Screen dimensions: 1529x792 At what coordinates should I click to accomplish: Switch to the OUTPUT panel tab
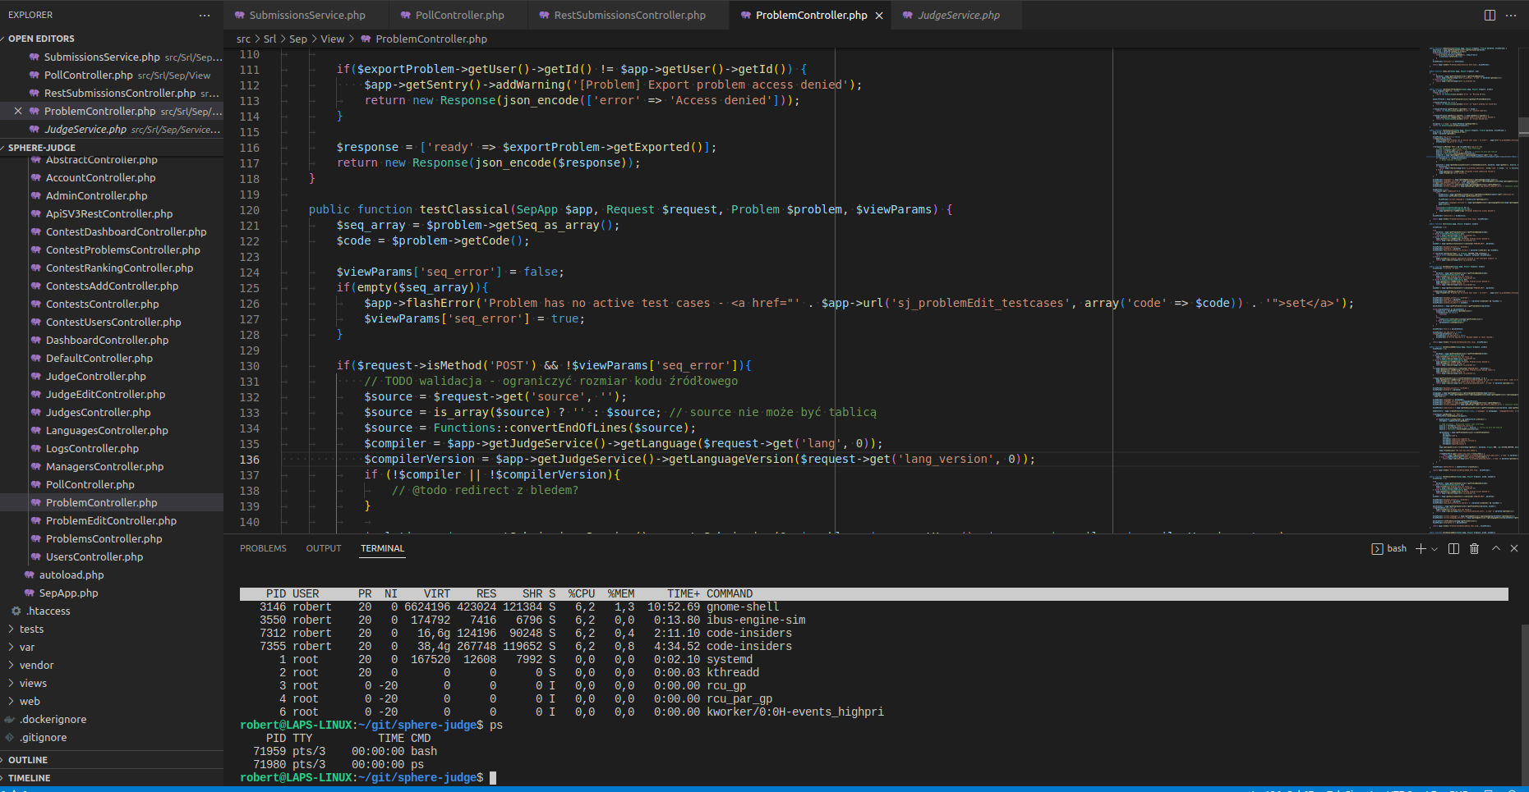click(x=324, y=548)
